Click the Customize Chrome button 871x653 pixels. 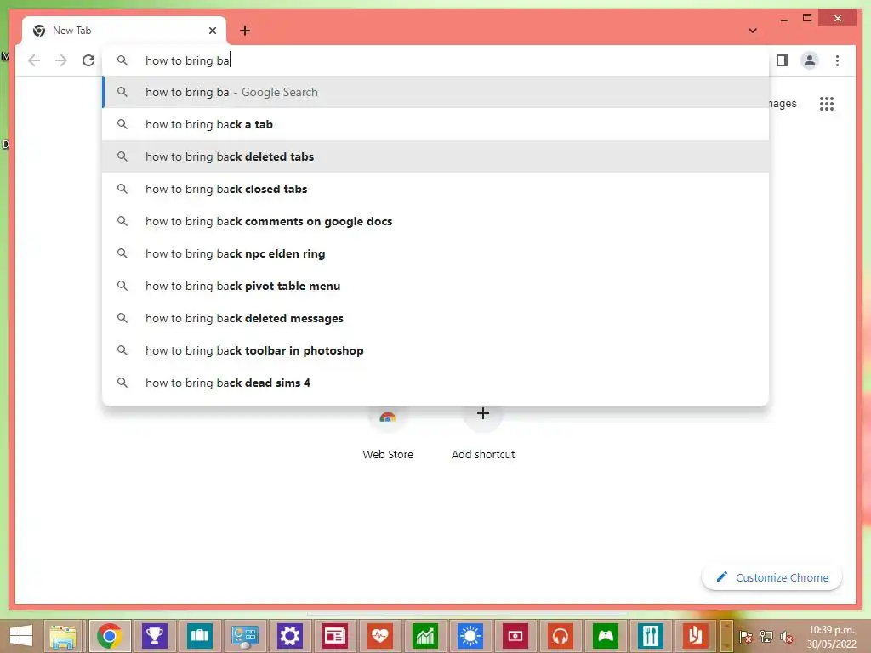[772, 577]
